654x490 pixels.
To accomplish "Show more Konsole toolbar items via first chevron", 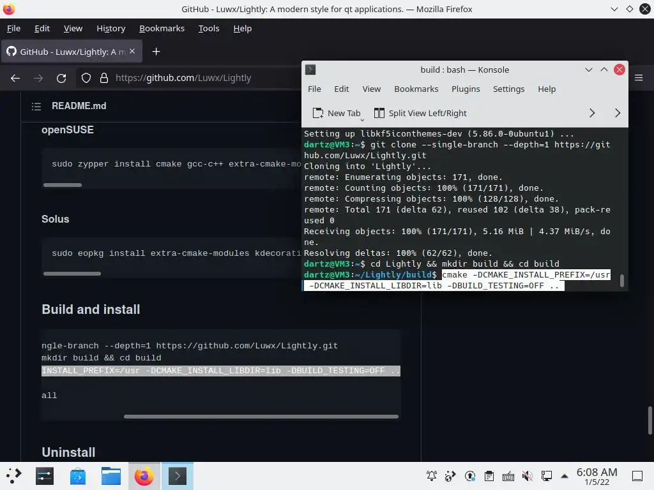I will coord(592,113).
